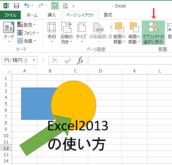
Task: Switch to the 挿入 tab
Action: [x=51, y=15]
